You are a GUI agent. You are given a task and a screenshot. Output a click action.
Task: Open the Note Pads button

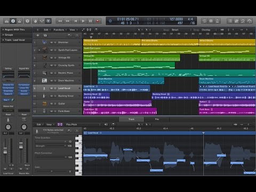[x=236, y=21]
